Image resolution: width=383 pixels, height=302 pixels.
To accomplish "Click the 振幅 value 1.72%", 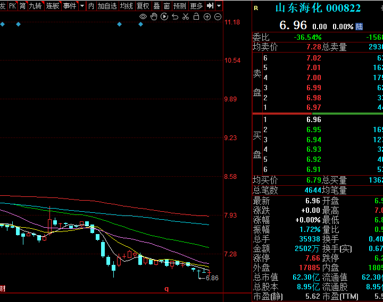I will pyautogui.click(x=310, y=230).
